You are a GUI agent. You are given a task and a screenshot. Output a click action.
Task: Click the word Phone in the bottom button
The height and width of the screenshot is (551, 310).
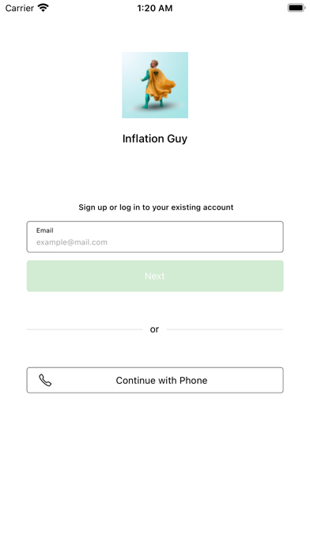coord(194,380)
